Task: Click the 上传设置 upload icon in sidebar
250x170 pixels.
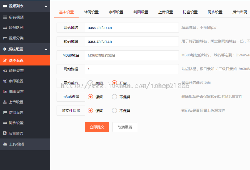Action: click(x=5, y=102)
